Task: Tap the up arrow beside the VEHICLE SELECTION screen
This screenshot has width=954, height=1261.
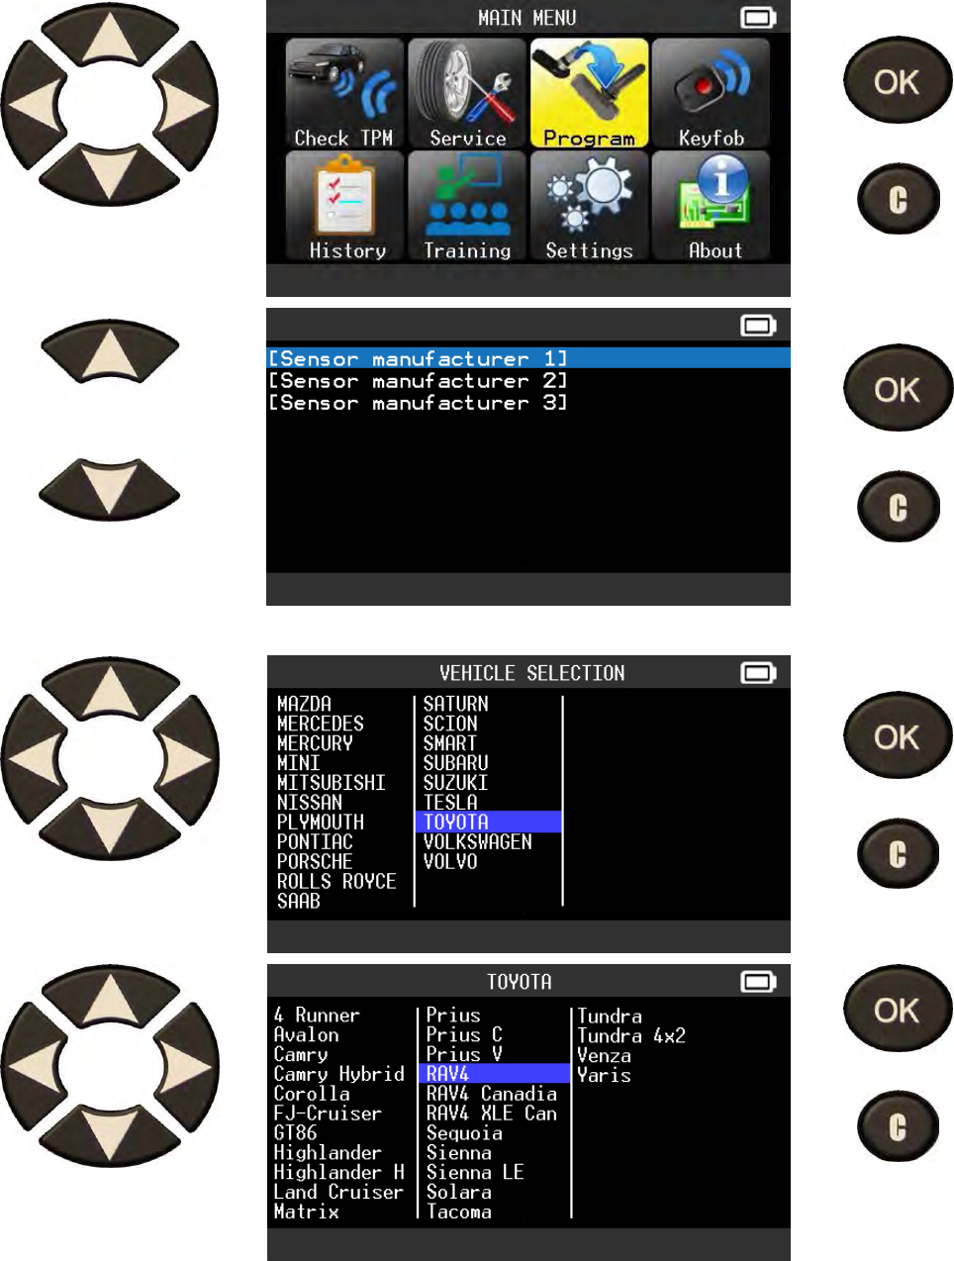Action: click(109, 688)
